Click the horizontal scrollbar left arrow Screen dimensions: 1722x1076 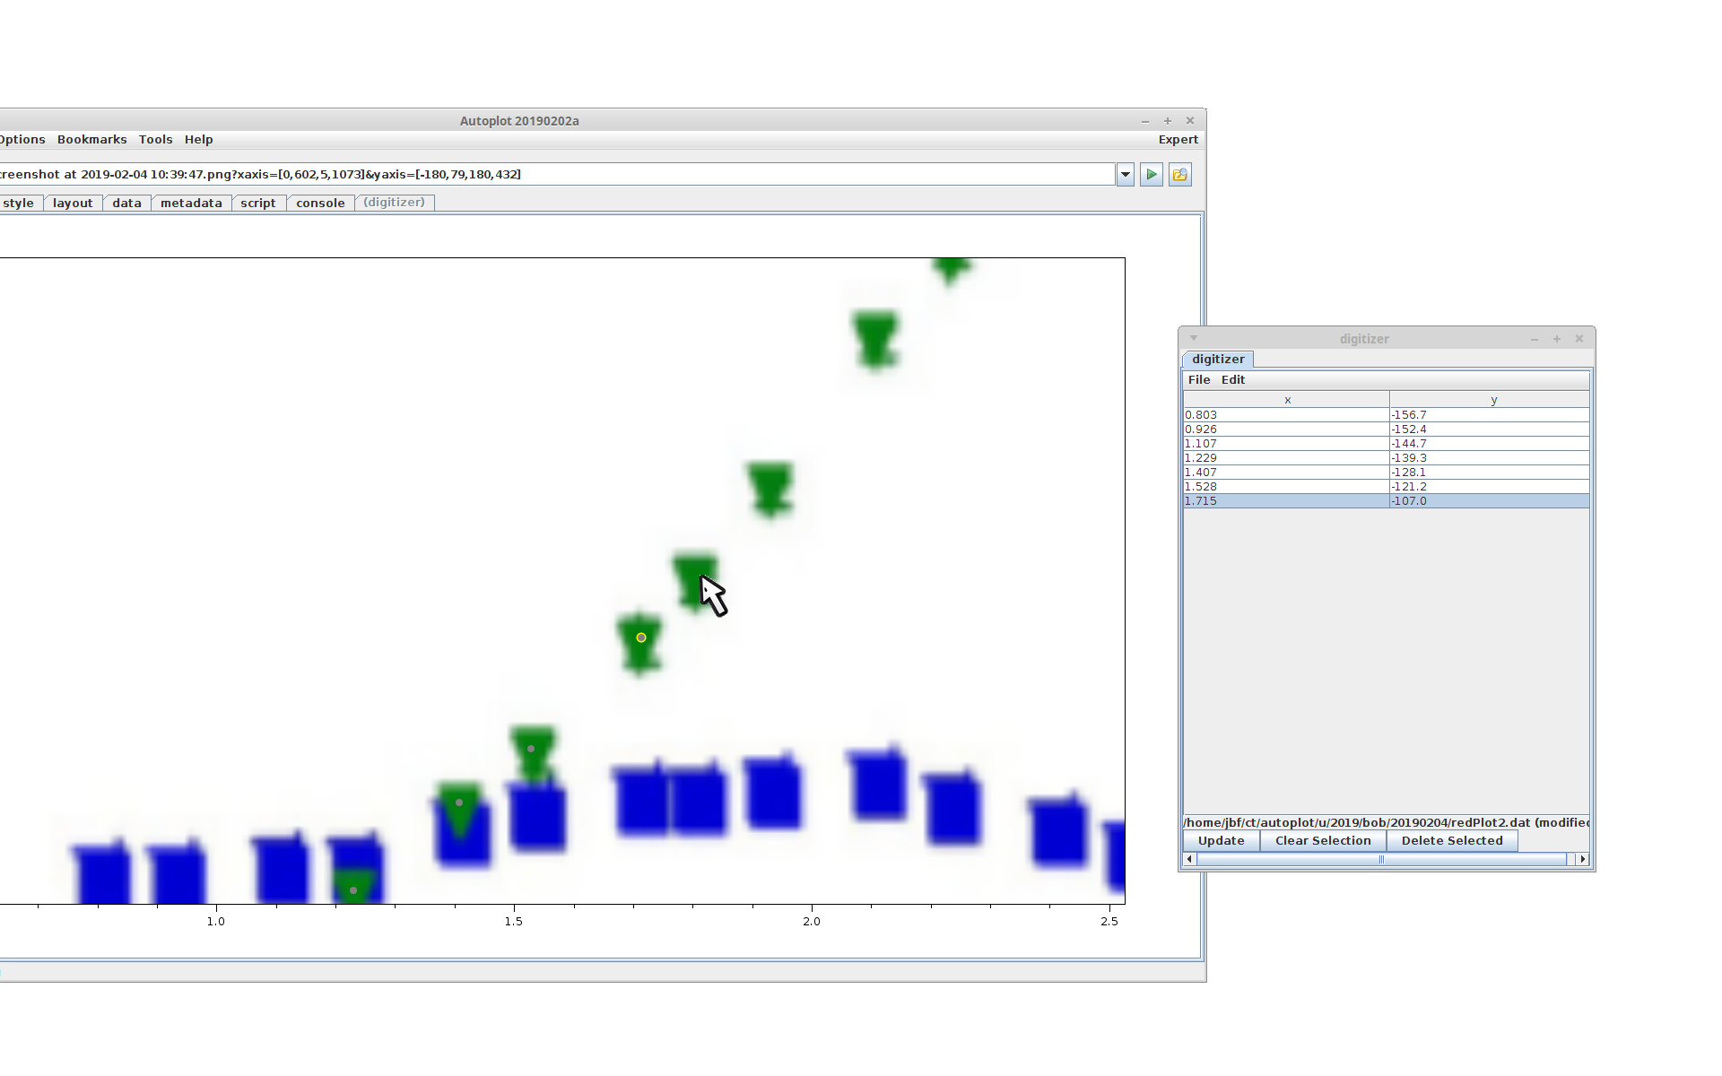[x=1189, y=860]
